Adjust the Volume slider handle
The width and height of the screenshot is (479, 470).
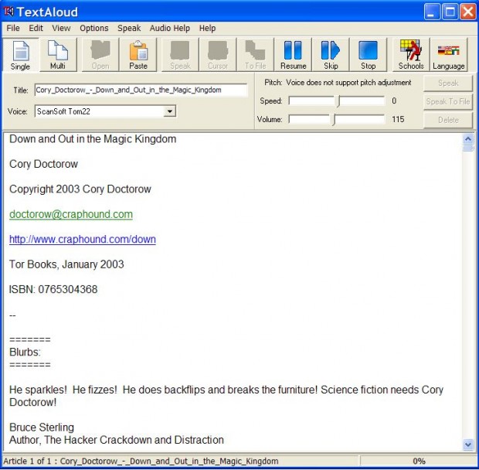[x=335, y=120]
